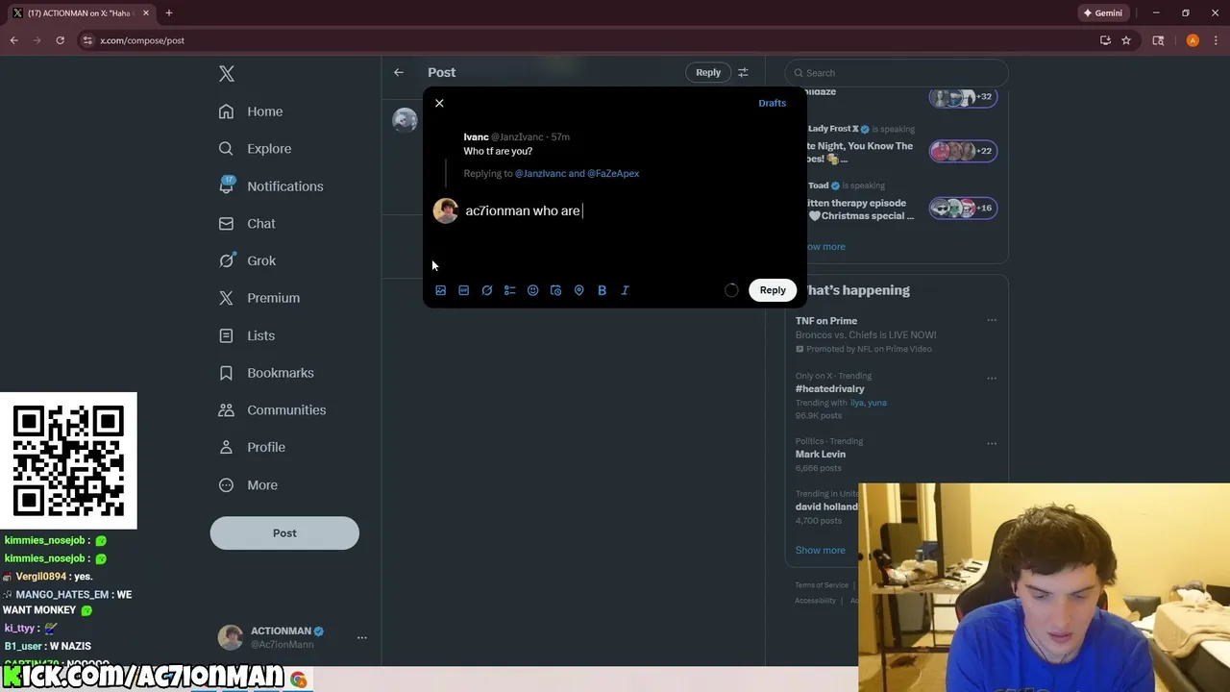Open a new browser tab
The image size is (1230, 692).
[x=169, y=13]
